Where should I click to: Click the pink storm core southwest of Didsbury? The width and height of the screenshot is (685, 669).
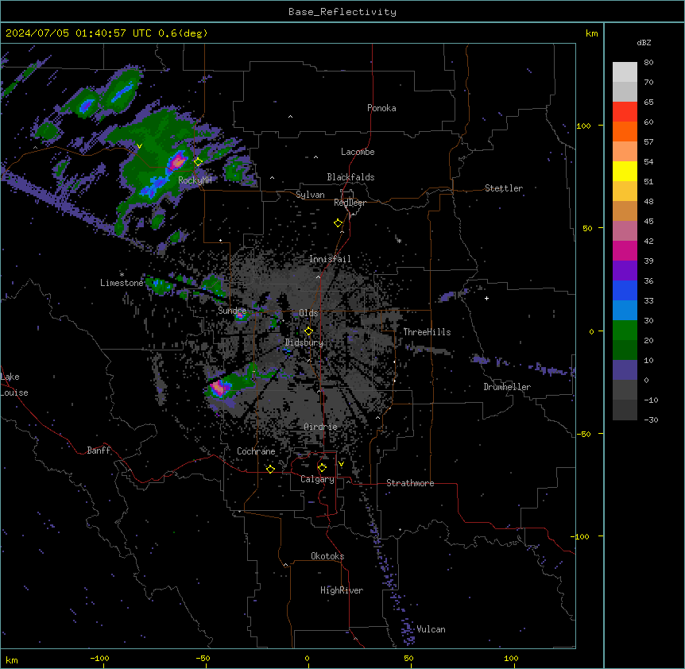219,388
